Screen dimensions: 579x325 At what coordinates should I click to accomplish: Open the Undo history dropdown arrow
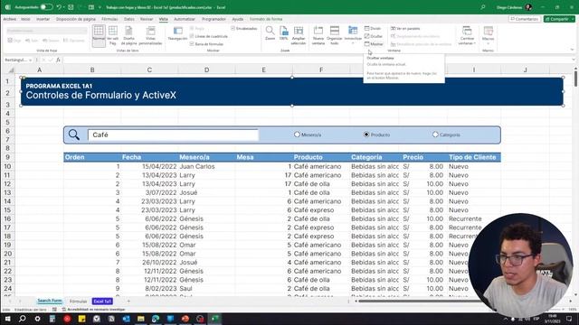(x=64, y=7)
